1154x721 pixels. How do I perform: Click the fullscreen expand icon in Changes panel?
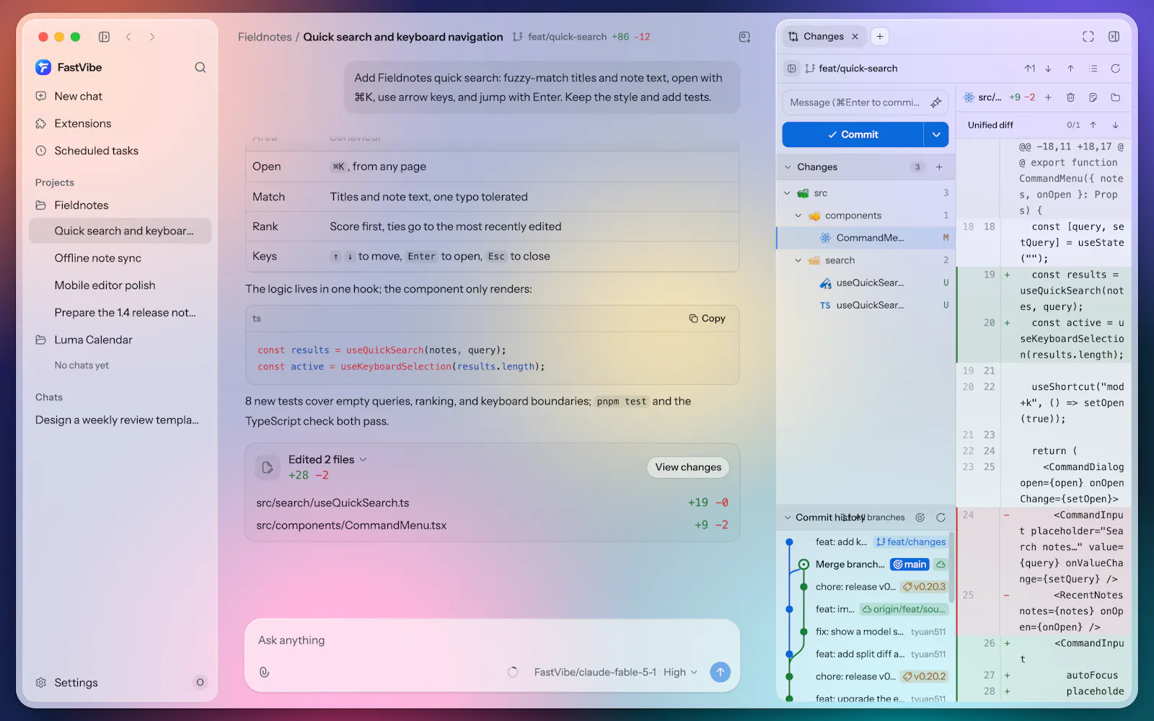1088,37
